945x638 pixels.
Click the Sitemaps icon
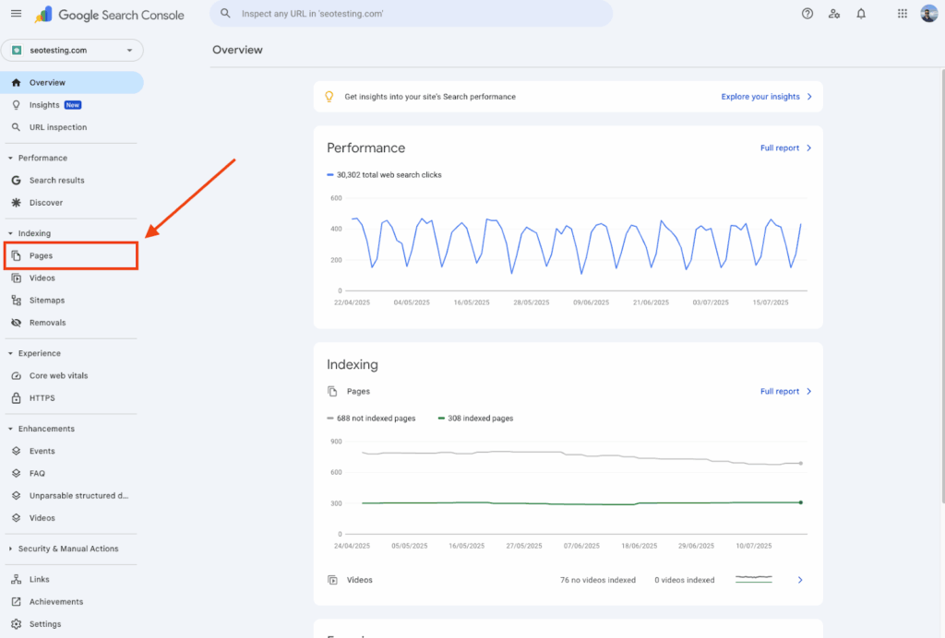(17, 301)
